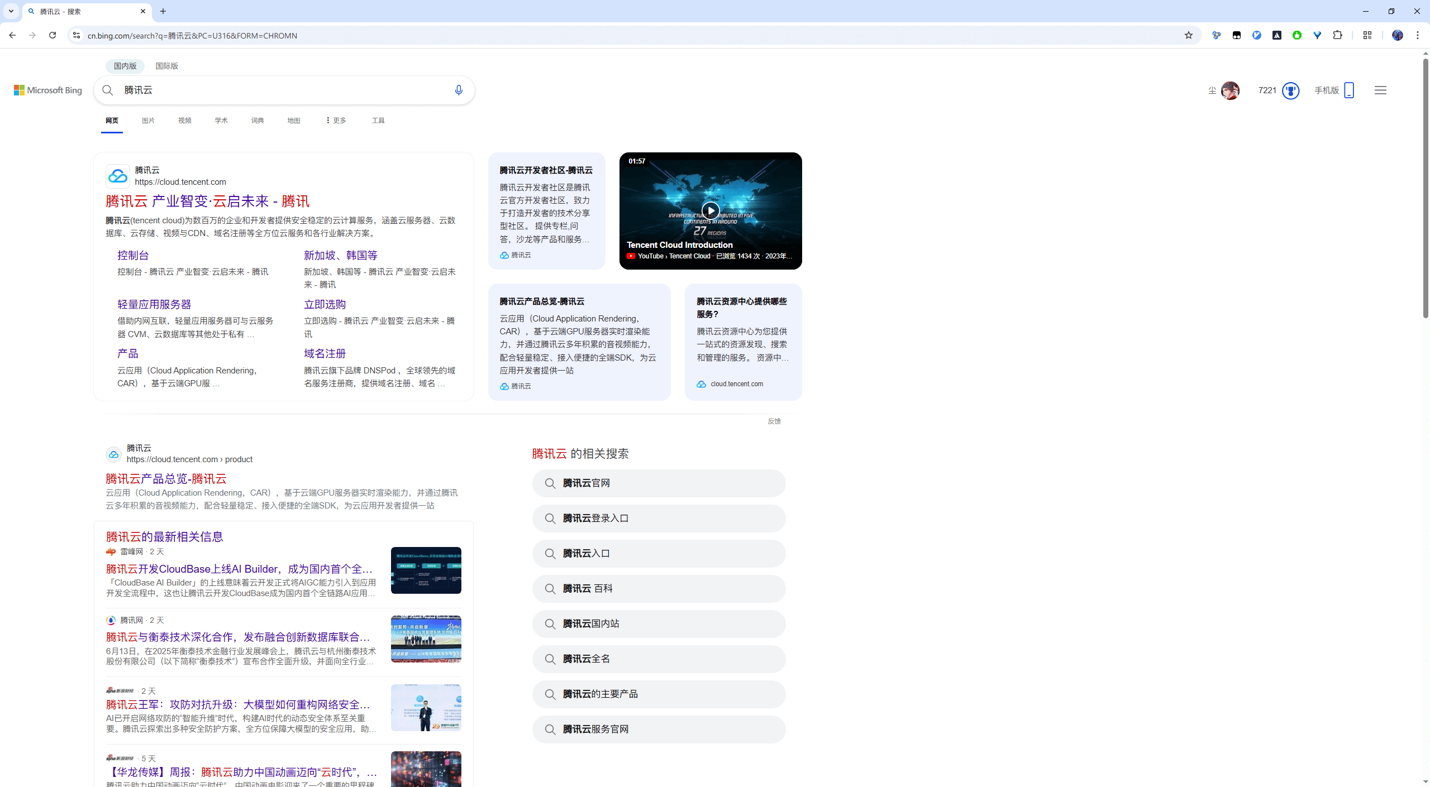1430x787 pixels.
Task: Open the browser side panel icon
Action: click(x=1367, y=35)
